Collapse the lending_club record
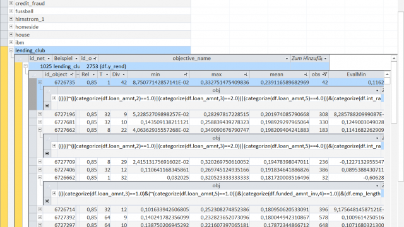 [x=11, y=50]
